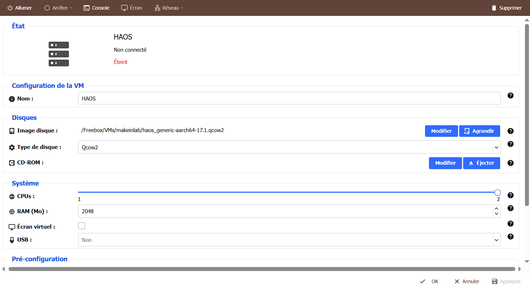The height and width of the screenshot is (290, 530).
Task: Click the help icon for RAM field
Action: (510, 208)
